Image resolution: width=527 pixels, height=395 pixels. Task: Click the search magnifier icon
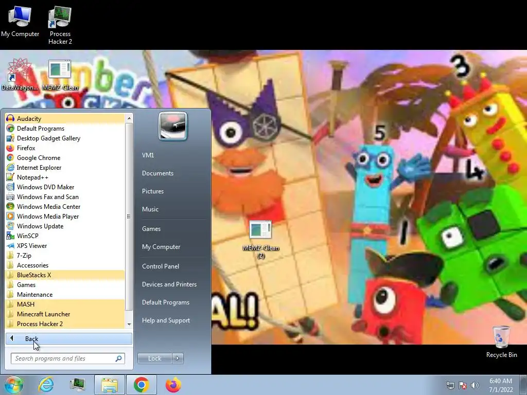tap(118, 358)
